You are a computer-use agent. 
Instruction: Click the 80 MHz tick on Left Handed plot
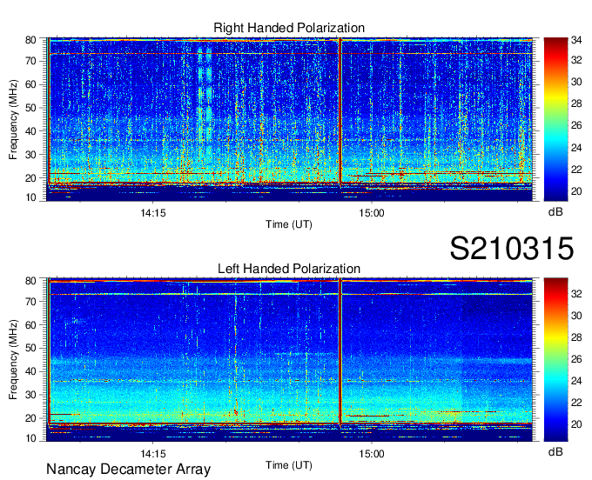click(30, 281)
